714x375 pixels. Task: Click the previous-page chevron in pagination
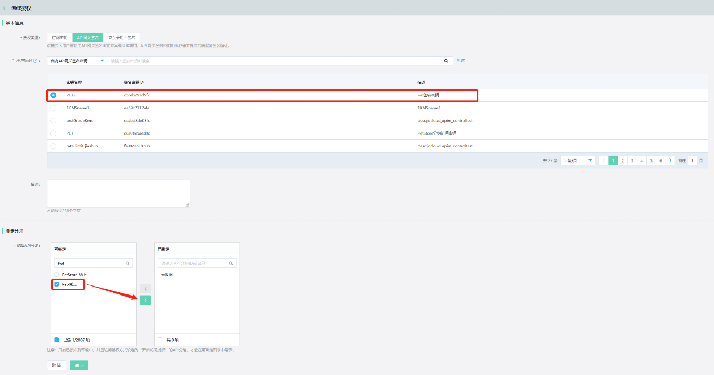click(604, 159)
